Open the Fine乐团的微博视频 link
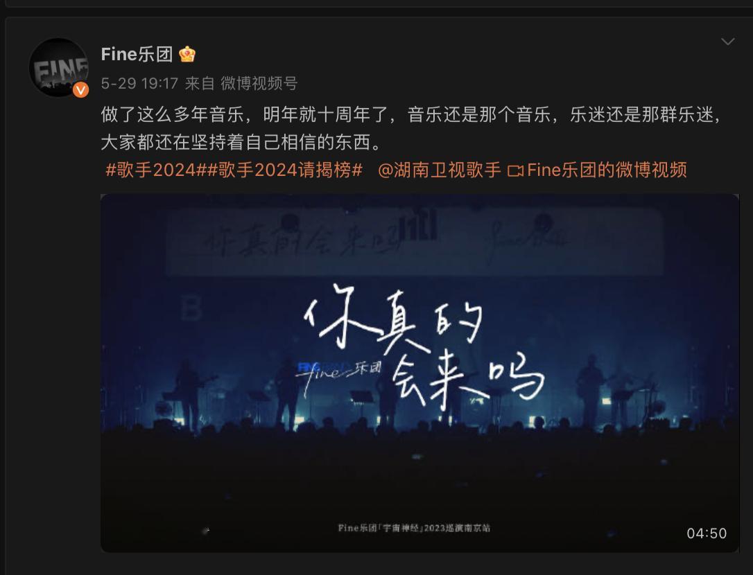753x575 pixels. 607,170
